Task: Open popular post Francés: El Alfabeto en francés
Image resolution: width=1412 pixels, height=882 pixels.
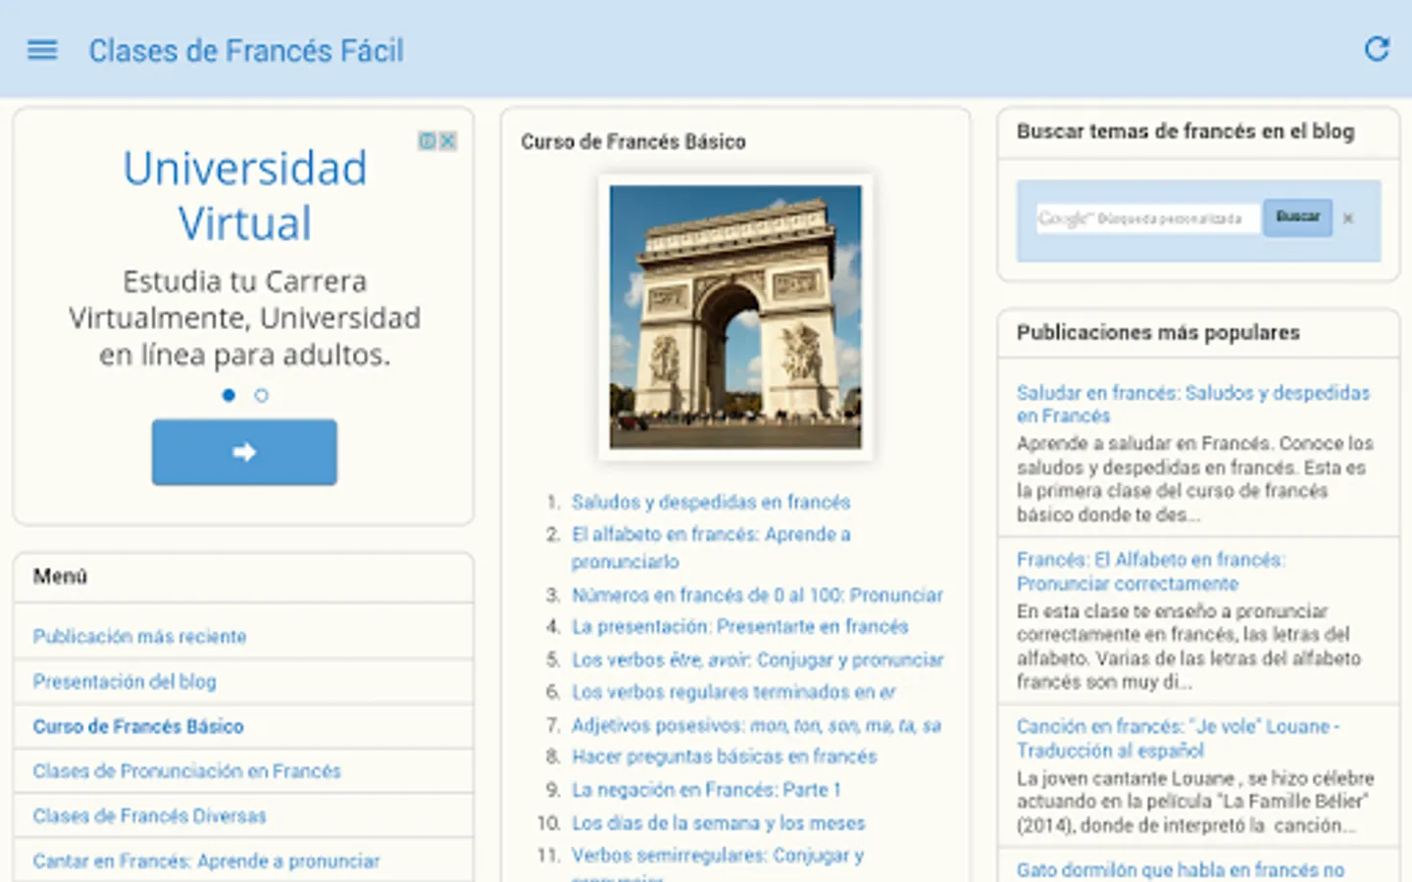Action: click(x=1151, y=571)
